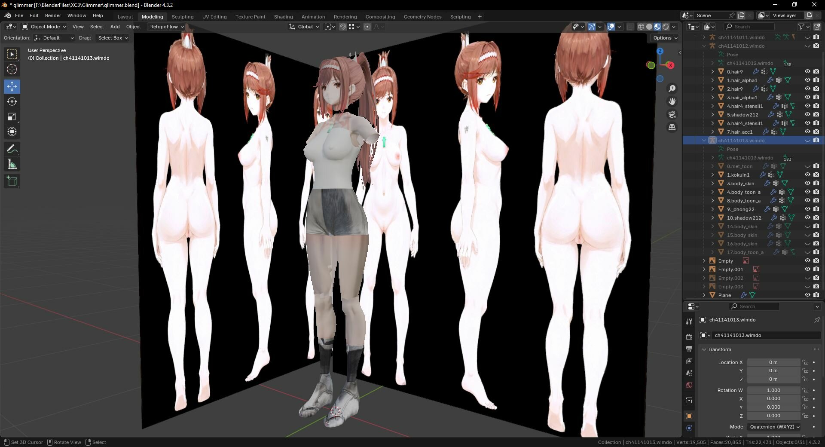The height and width of the screenshot is (447, 825).
Task: Open the viewport Add menu
Action: (x=115, y=27)
